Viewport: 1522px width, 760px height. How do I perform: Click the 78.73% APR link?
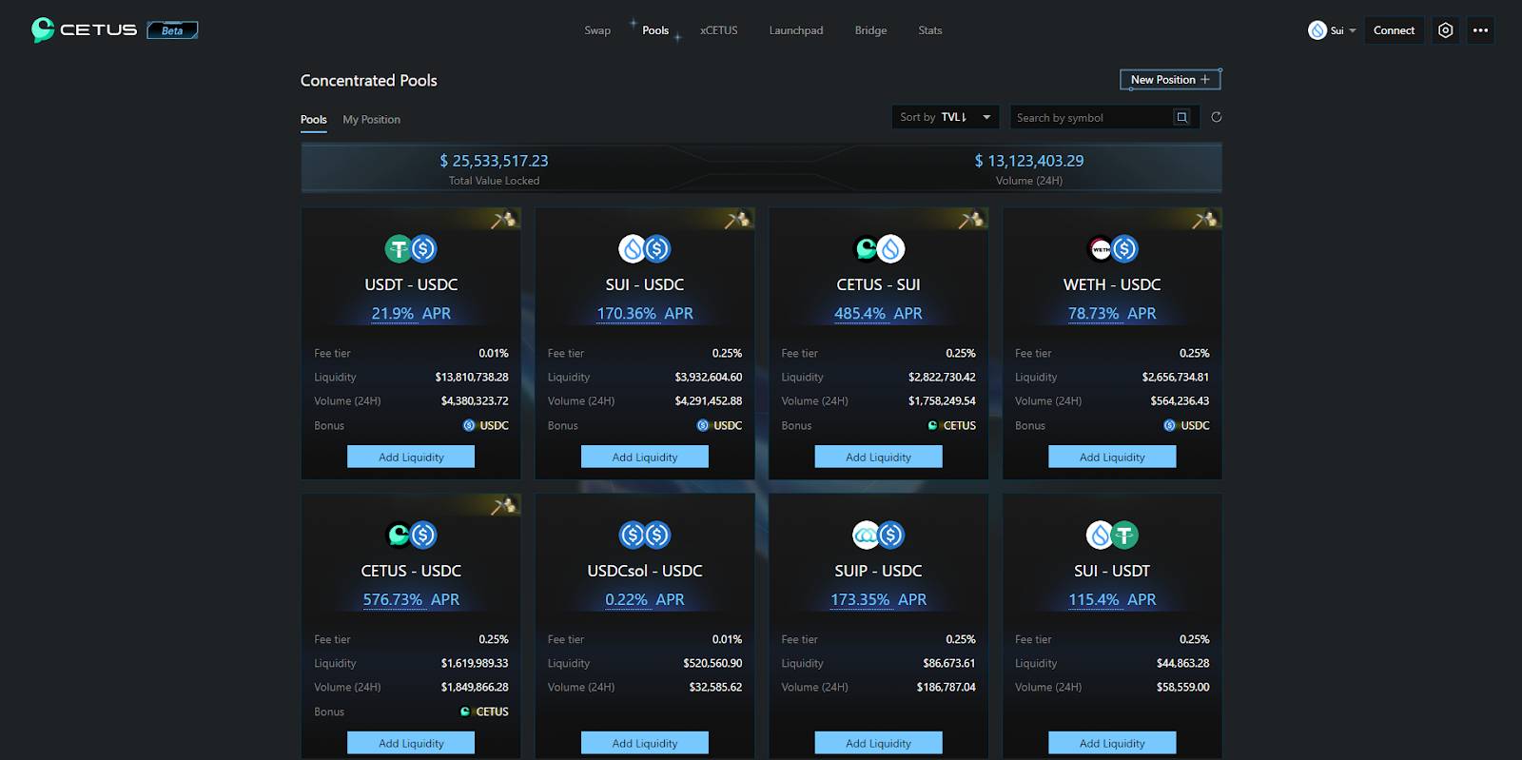[1112, 313]
